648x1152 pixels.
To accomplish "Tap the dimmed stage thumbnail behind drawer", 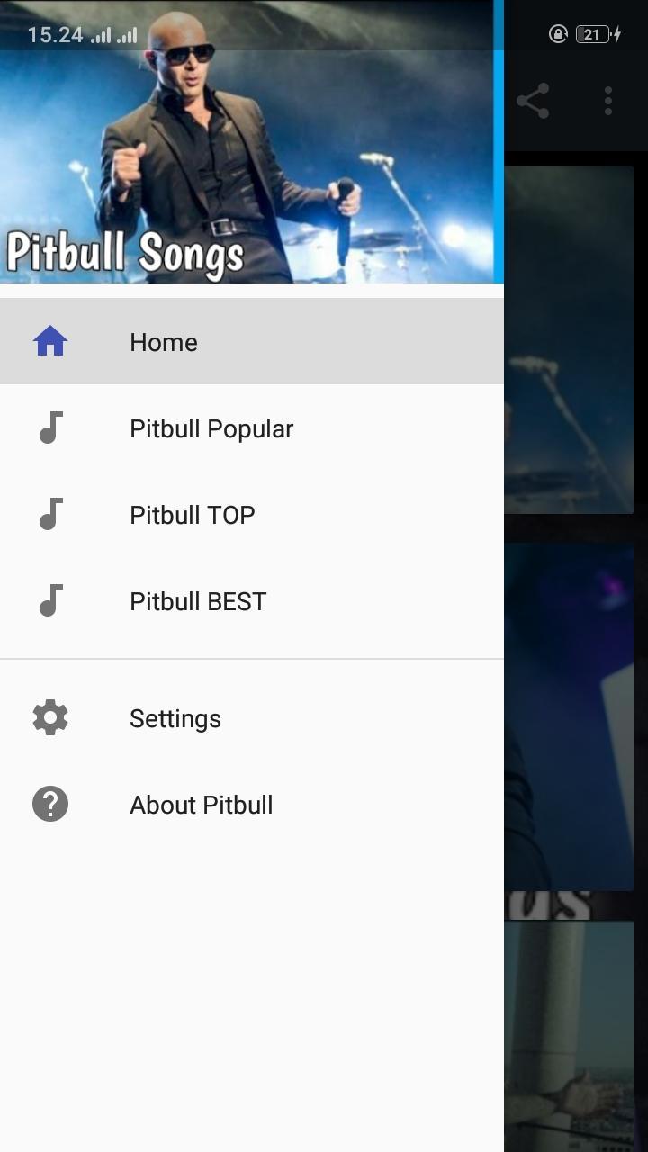I will (569, 339).
